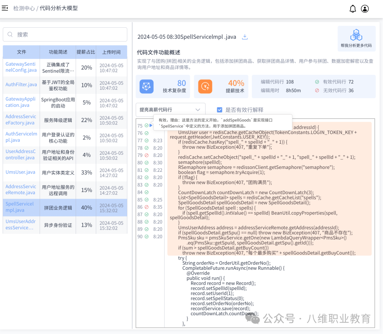Open the user profile avatar icon

click(x=365, y=9)
